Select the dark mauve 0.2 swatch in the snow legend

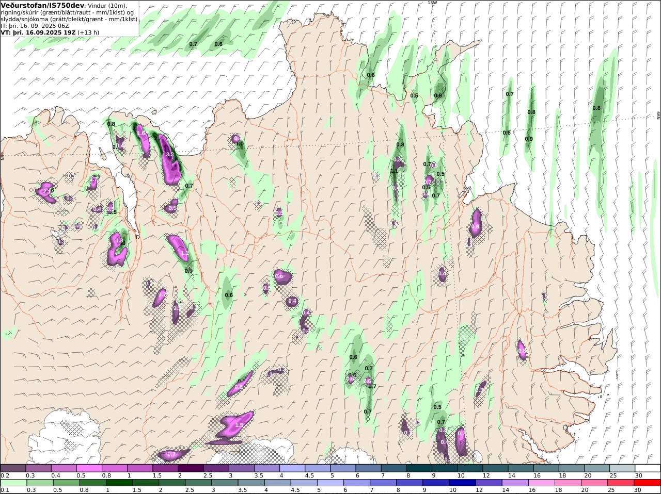[13, 468]
